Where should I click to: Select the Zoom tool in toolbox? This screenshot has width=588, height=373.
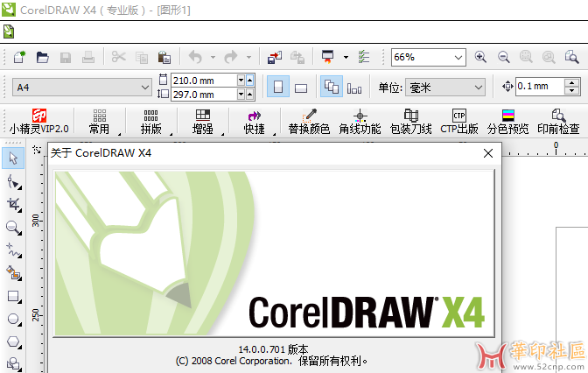[x=13, y=228]
